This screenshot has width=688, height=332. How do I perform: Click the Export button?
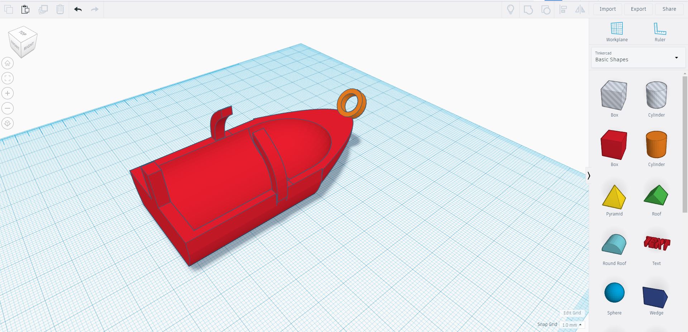pyautogui.click(x=638, y=9)
